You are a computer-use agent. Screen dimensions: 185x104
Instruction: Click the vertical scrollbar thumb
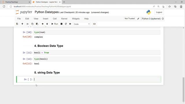183,90
